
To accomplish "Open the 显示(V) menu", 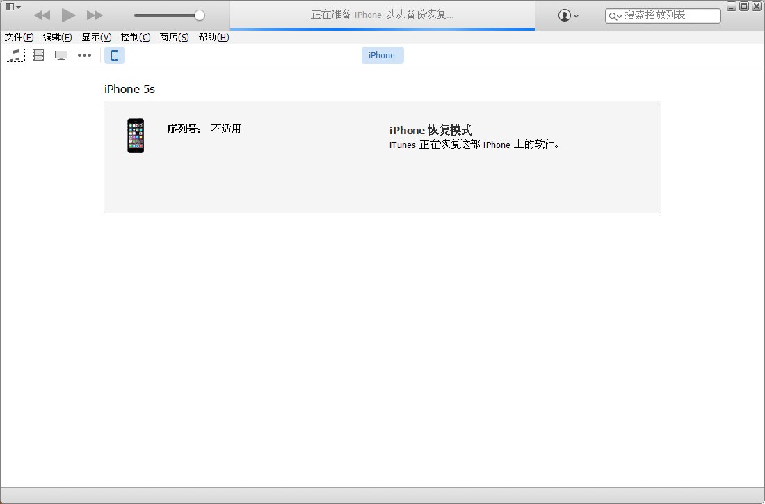I will click(96, 38).
